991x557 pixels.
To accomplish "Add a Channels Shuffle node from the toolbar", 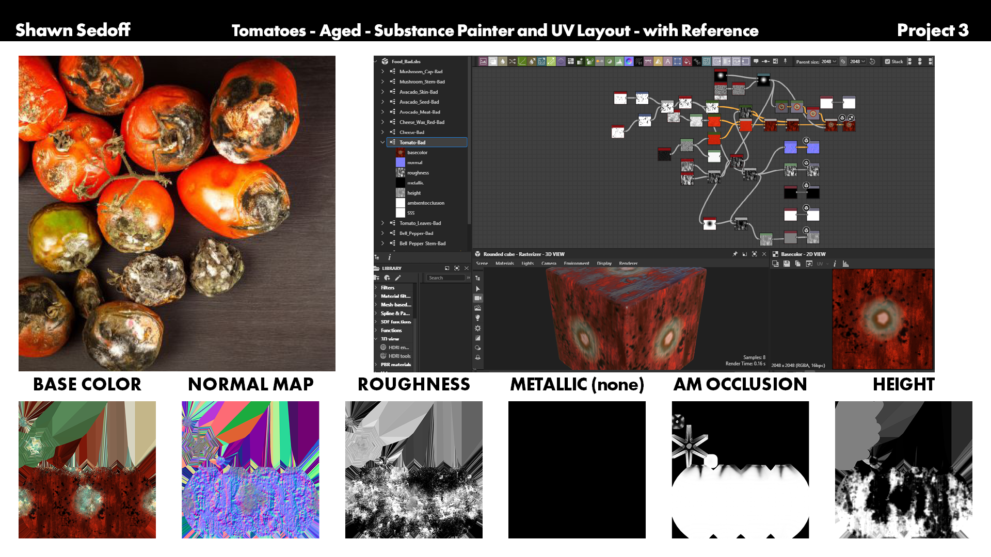I will (512, 61).
